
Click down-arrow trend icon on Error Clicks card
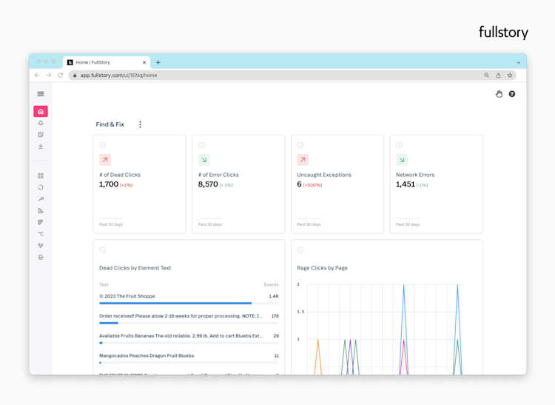[204, 160]
